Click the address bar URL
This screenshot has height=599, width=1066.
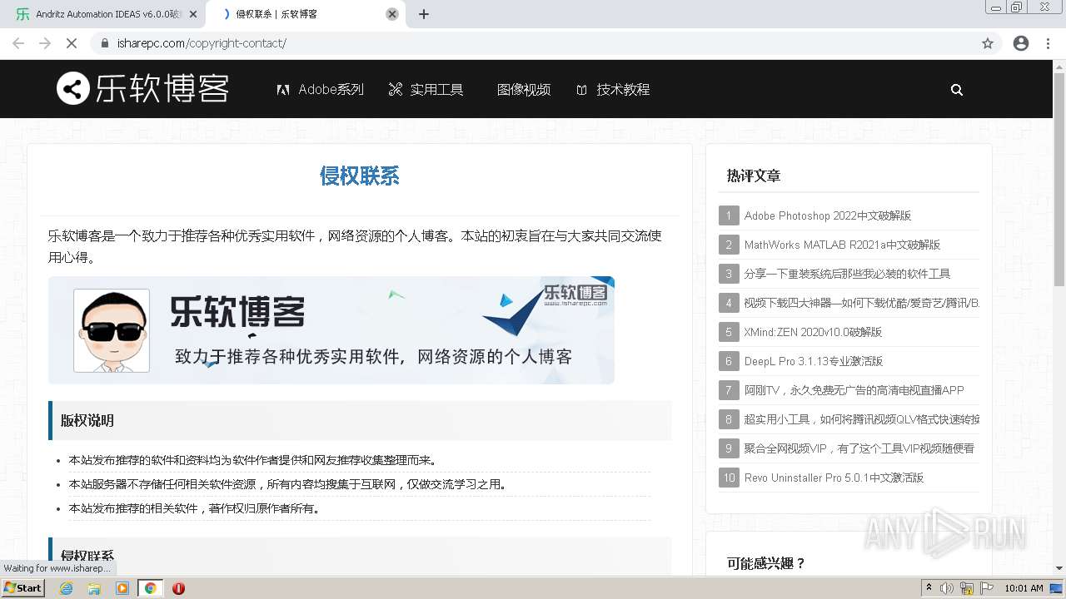202,43
